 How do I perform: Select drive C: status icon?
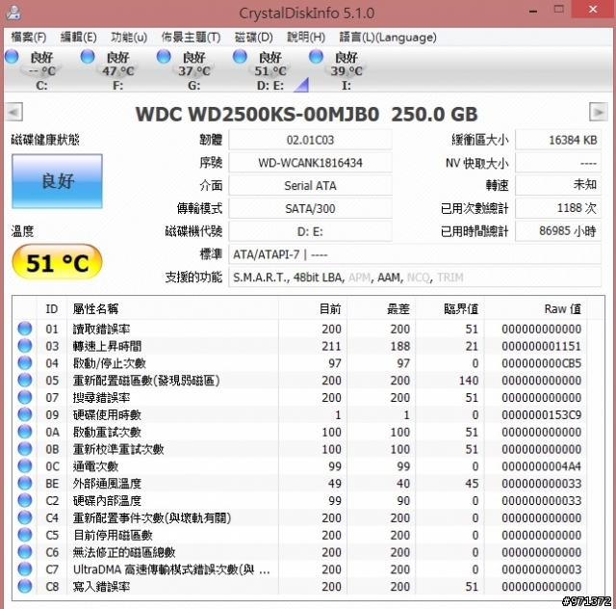[x=12, y=56]
